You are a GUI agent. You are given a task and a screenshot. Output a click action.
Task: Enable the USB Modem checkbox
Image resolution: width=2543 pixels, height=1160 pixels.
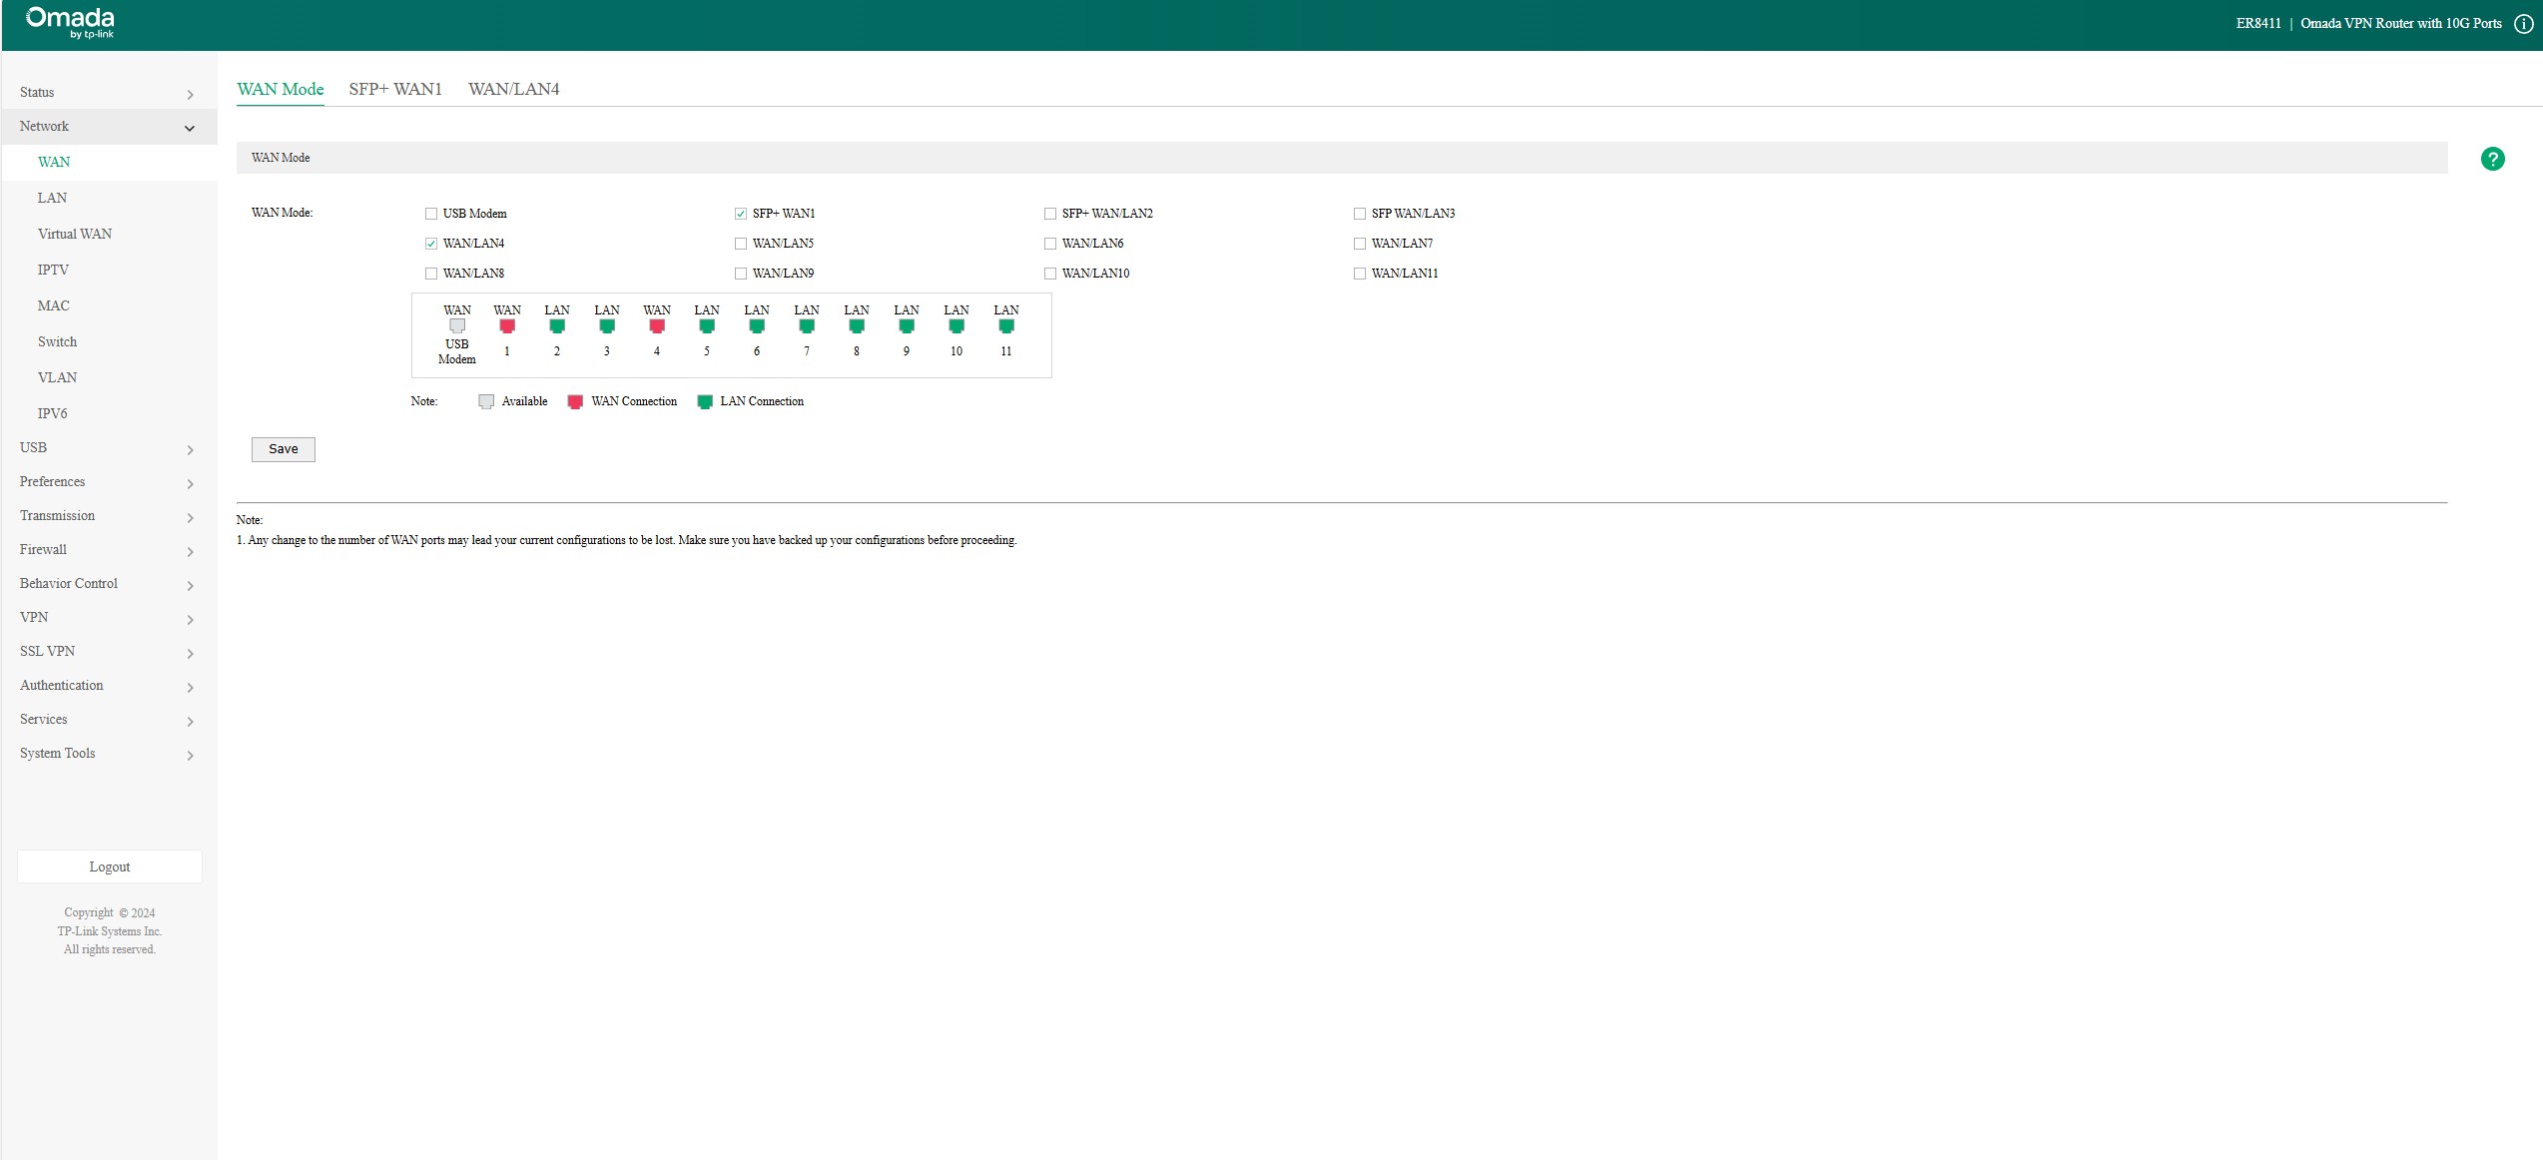(431, 214)
